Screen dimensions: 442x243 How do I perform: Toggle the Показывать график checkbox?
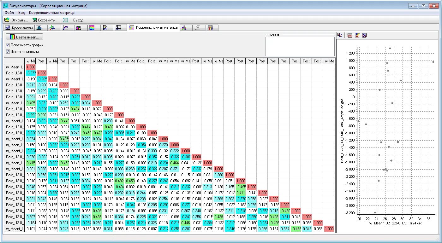pos(8,45)
